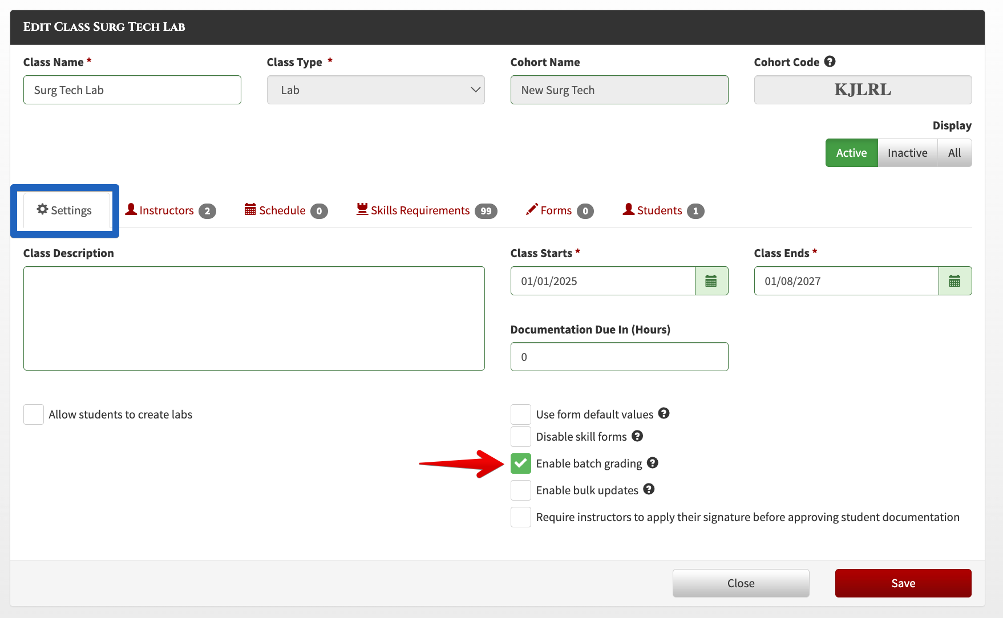1003x618 pixels.
Task: Open the Class Starts calendar picker
Action: coord(711,281)
